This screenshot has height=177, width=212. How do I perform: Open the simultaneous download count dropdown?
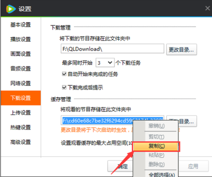pos(105,63)
